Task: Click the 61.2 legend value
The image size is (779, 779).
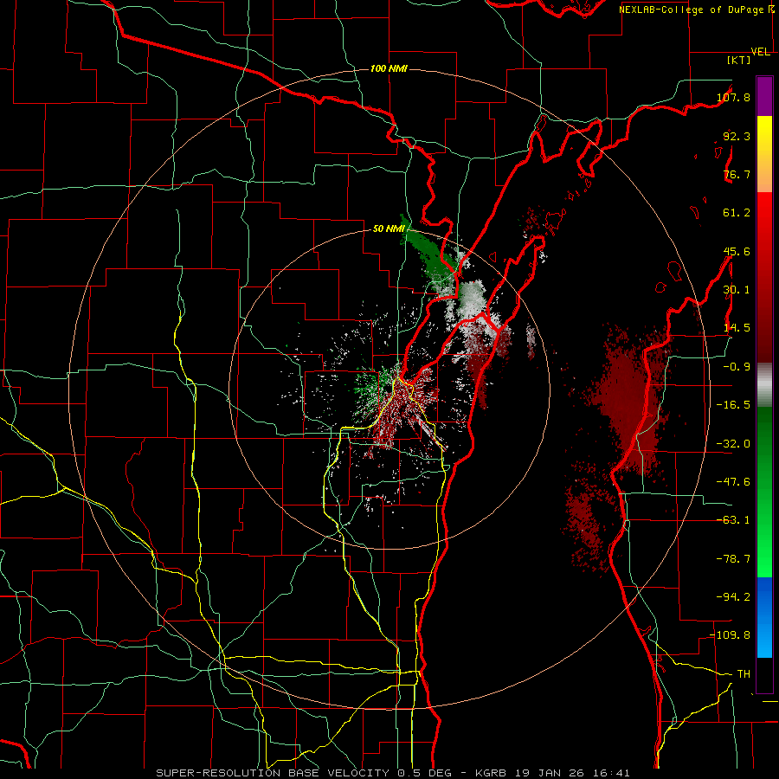Action: (737, 213)
